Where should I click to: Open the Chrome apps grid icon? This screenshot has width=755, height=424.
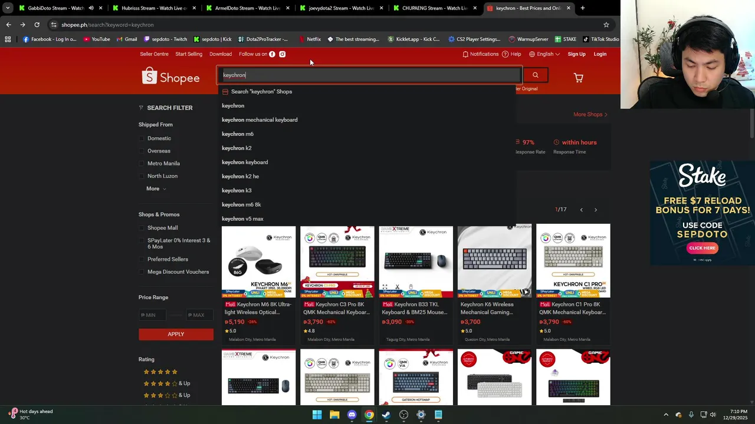click(8, 39)
